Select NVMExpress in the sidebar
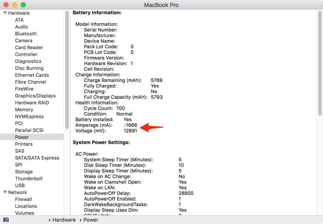Screen dimensions: 323x224 (x=29, y=117)
